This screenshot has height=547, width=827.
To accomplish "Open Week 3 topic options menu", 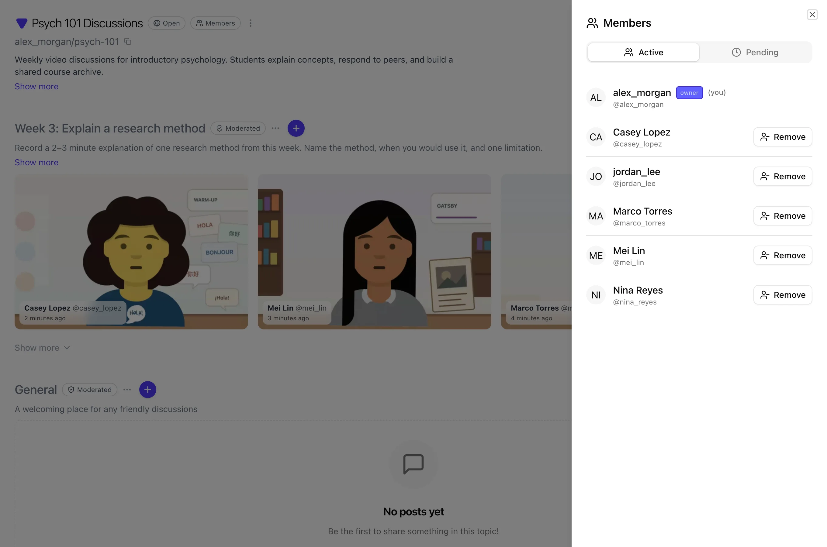I will (x=275, y=128).
